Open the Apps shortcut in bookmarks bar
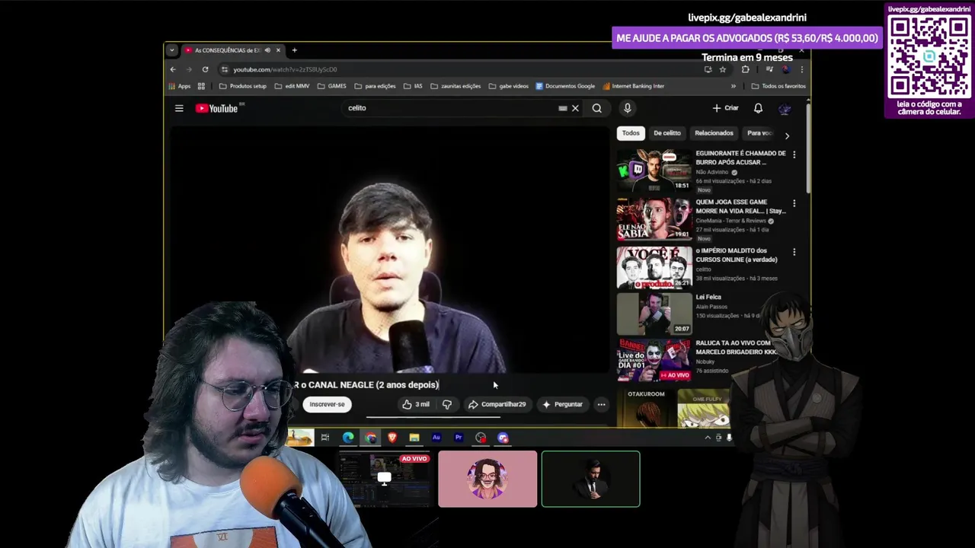 (180, 86)
